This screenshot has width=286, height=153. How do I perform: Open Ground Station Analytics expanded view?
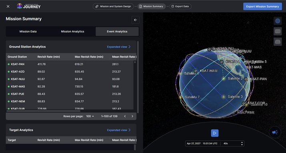(119, 47)
